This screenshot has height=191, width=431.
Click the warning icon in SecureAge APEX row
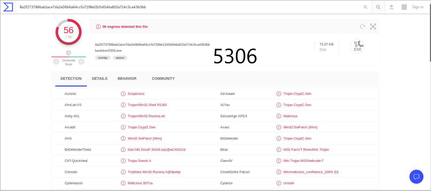[279, 116]
